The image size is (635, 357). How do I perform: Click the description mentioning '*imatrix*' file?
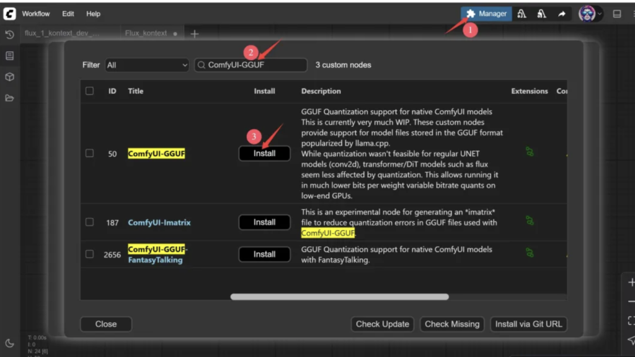399,223
